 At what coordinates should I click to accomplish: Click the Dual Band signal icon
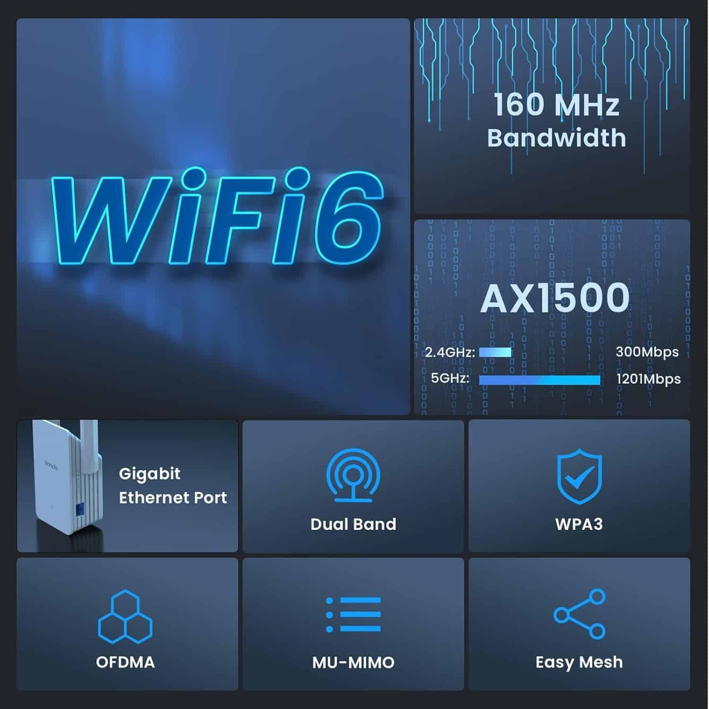click(x=353, y=475)
